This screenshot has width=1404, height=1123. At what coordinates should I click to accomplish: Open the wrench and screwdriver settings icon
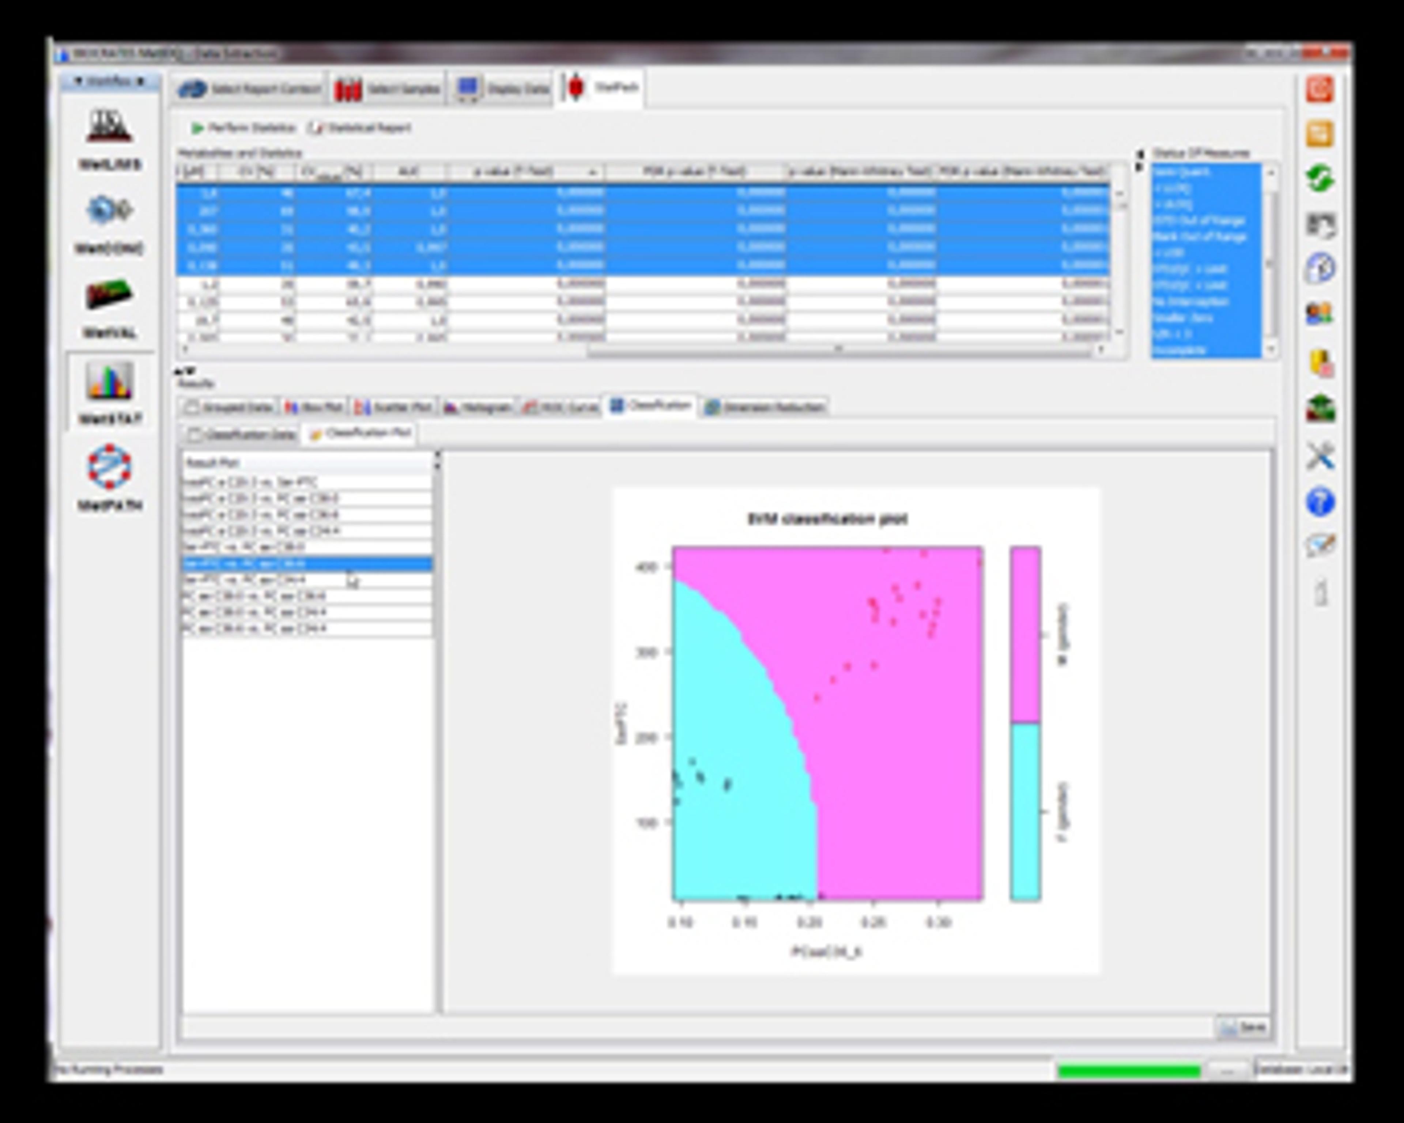coord(1319,456)
